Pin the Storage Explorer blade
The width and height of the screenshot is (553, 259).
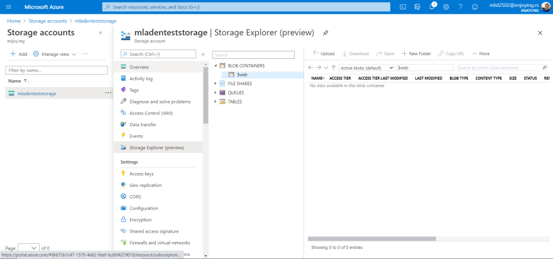pyautogui.click(x=326, y=33)
